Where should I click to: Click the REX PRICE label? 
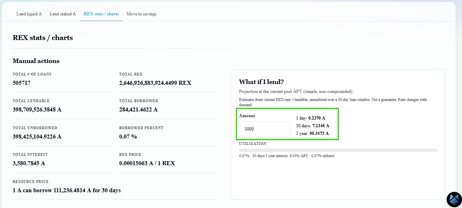(x=130, y=154)
